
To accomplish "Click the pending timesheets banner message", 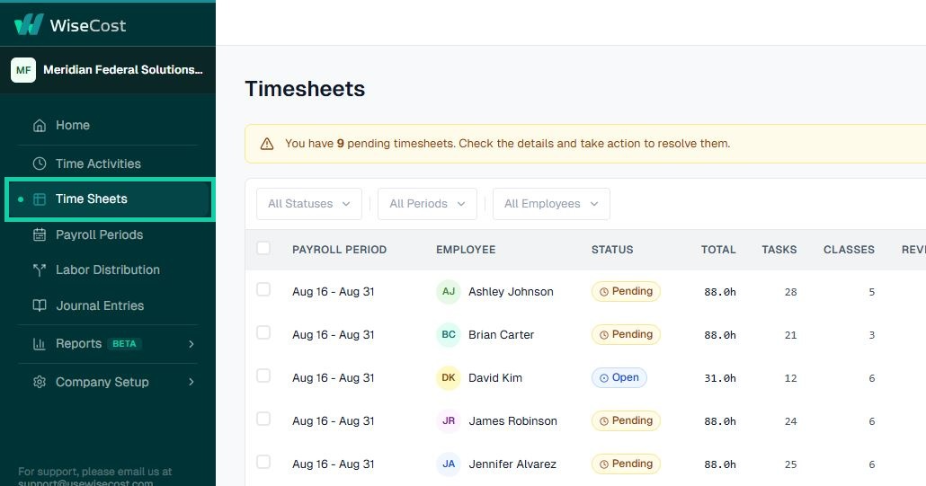I will tap(507, 144).
